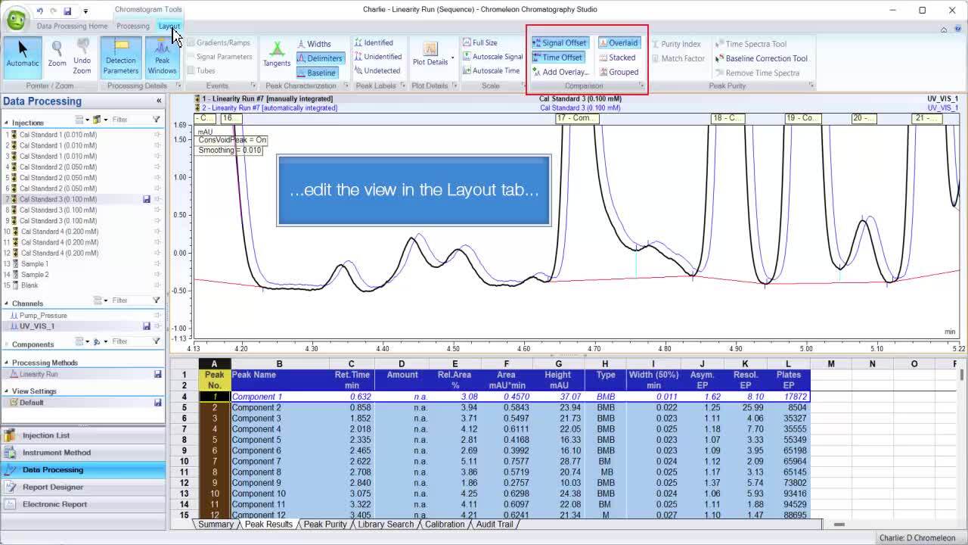The width and height of the screenshot is (968, 545).
Task: Show peak Tangents
Action: [277, 54]
